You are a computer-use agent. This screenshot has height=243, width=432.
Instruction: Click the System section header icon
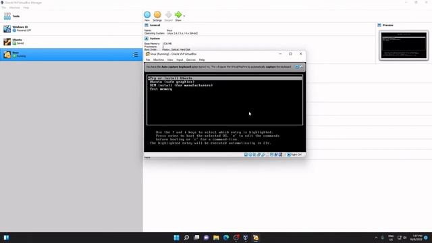(146, 38)
